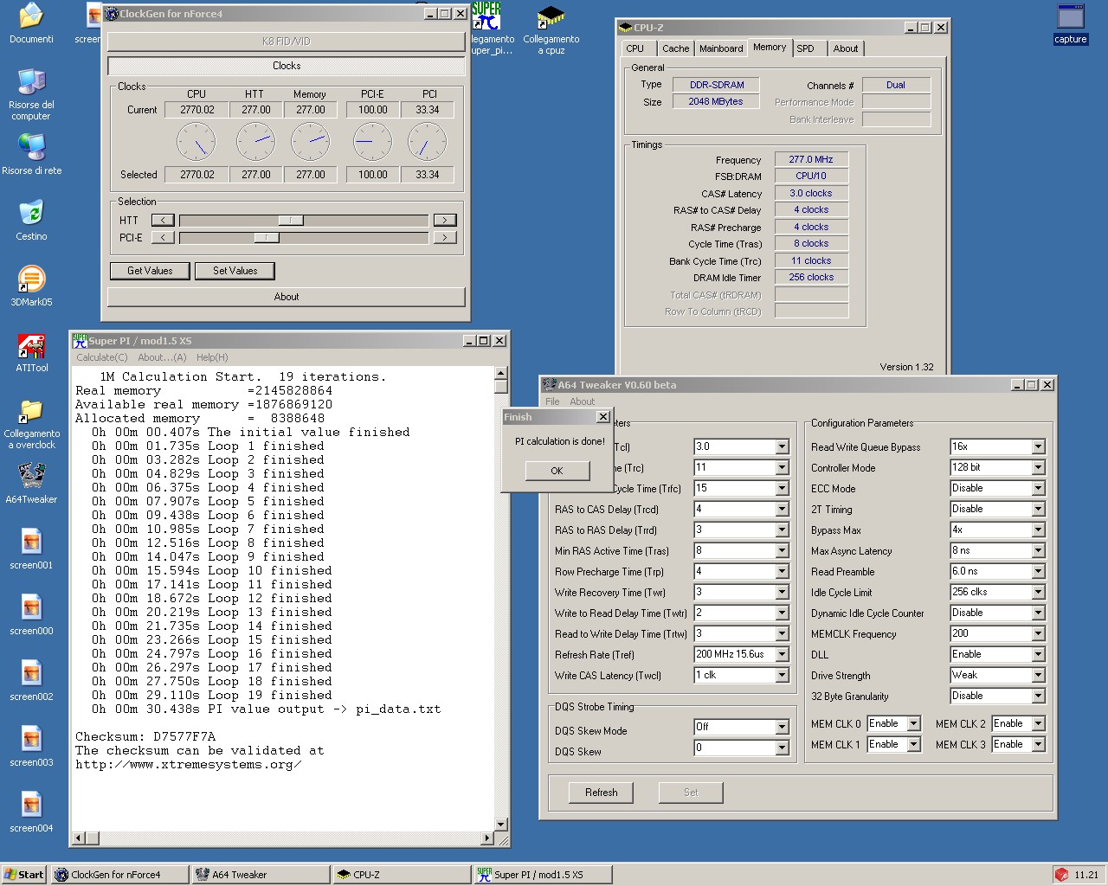Click the K8 FID/VID button in ClockGen
The height and width of the screenshot is (886, 1108).
(287, 42)
